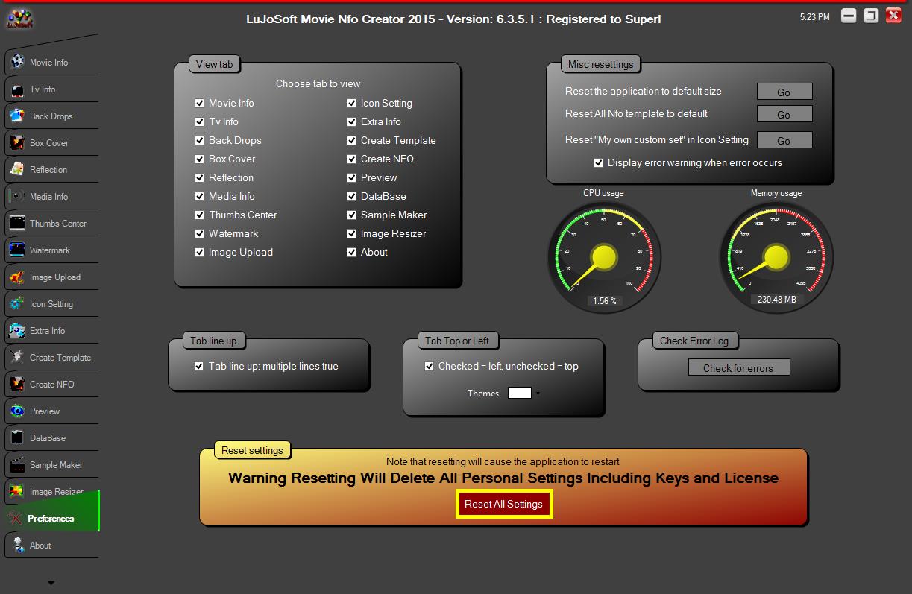Uncheck the Movie Info view checkbox
This screenshot has width=912, height=594.
(x=199, y=103)
